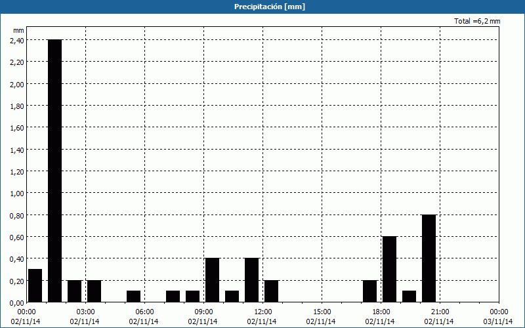Select the 0,20 mm bar ending at 18:00
Image resolution: width=525 pixels, height=328 pixels.
pyautogui.click(x=369, y=291)
